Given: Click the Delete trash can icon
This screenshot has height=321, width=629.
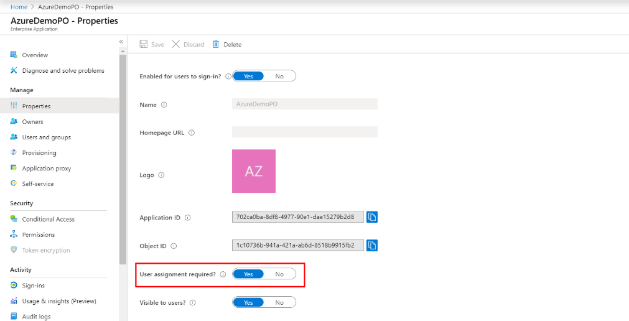Looking at the screenshot, I should coord(216,44).
